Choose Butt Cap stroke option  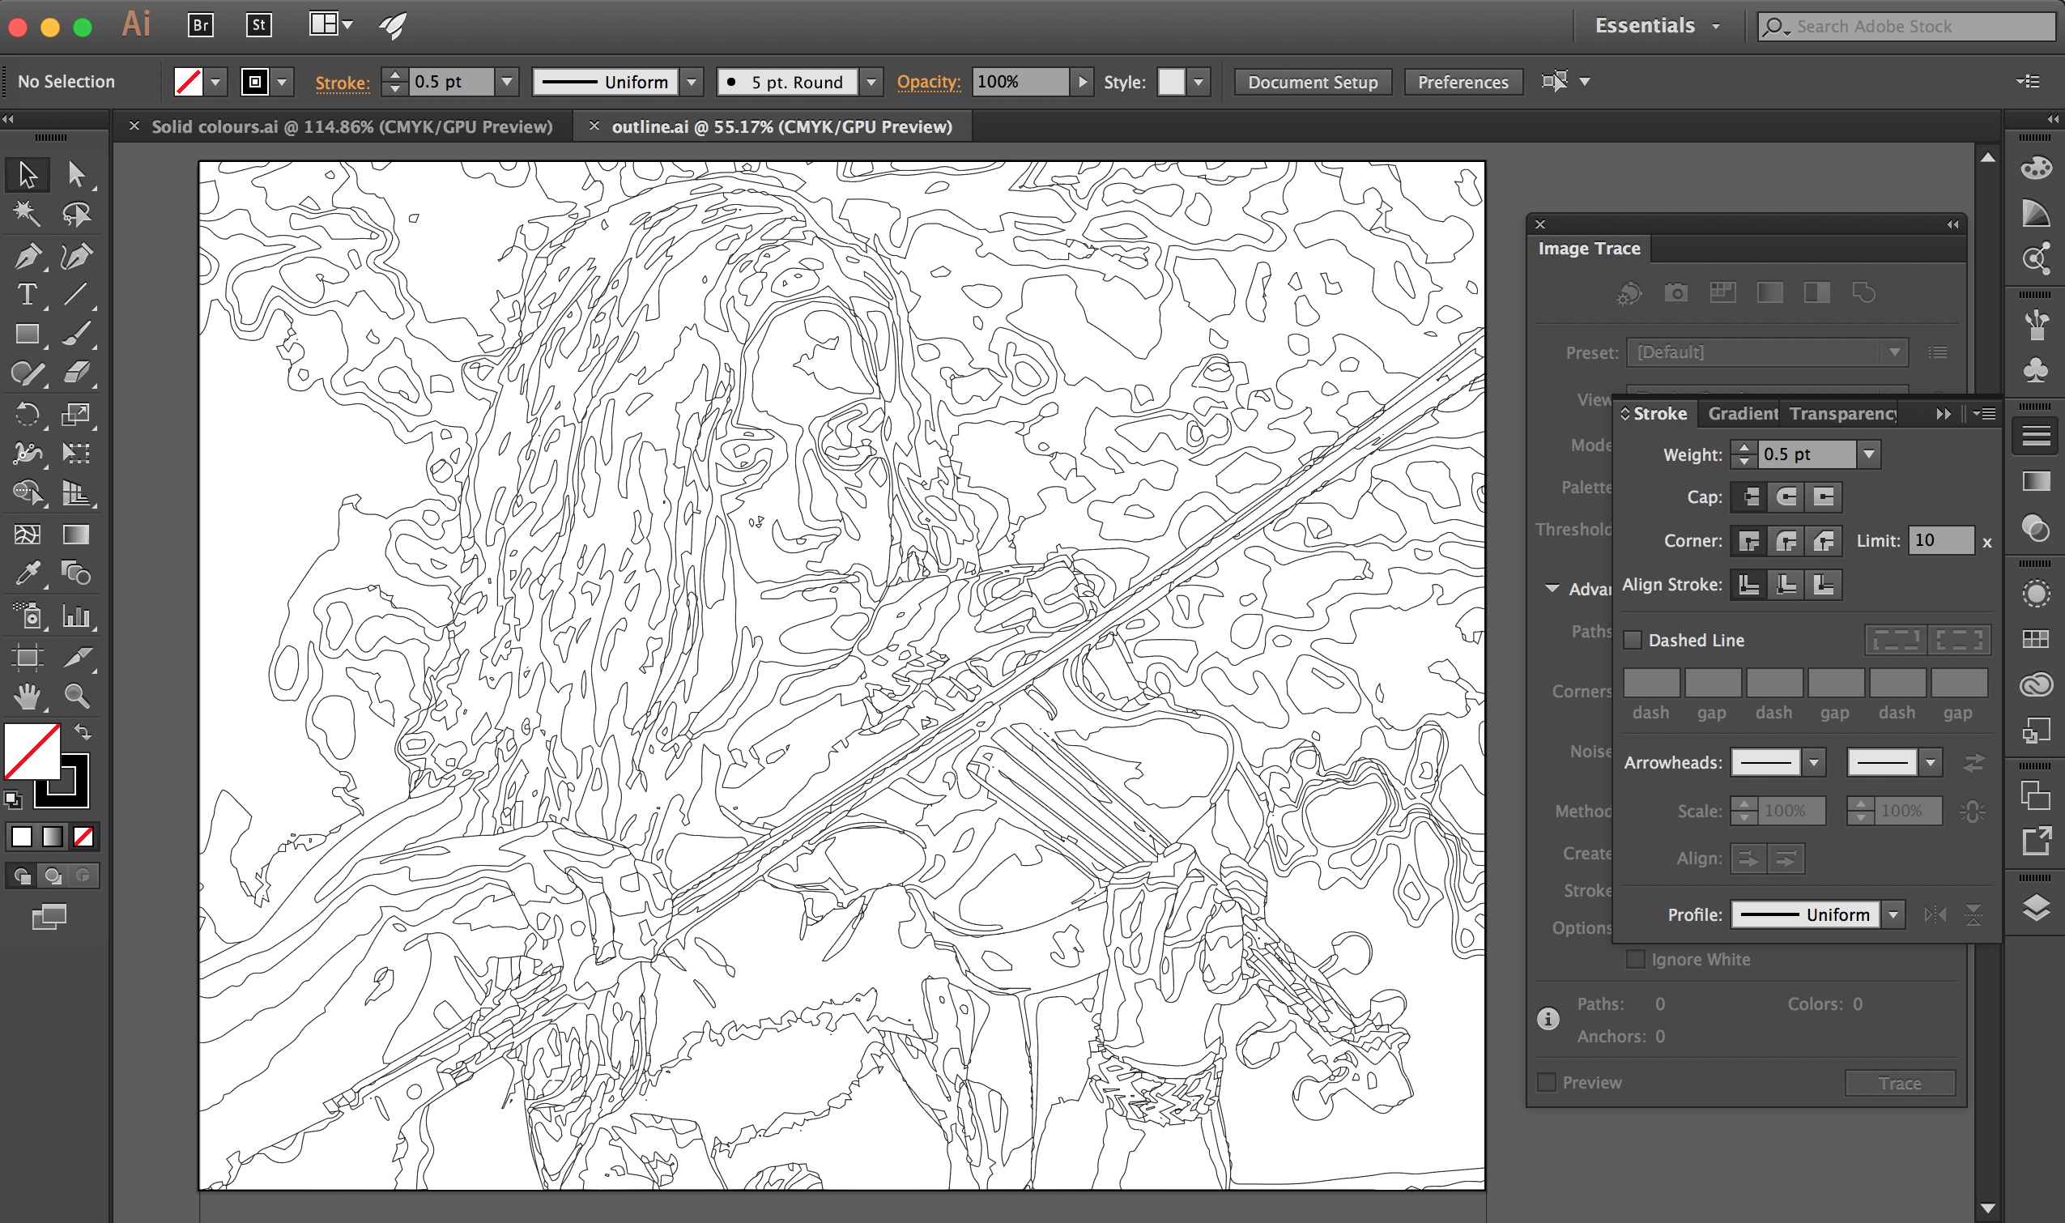click(x=1748, y=496)
